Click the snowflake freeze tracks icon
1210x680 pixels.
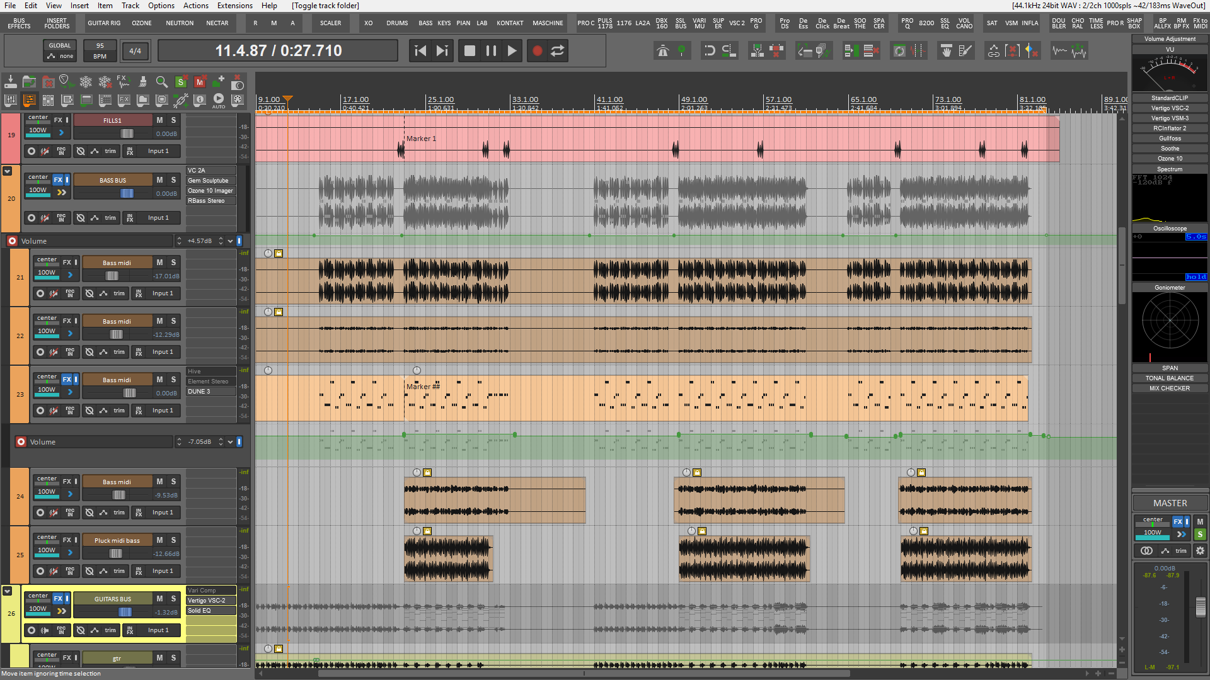(86, 82)
